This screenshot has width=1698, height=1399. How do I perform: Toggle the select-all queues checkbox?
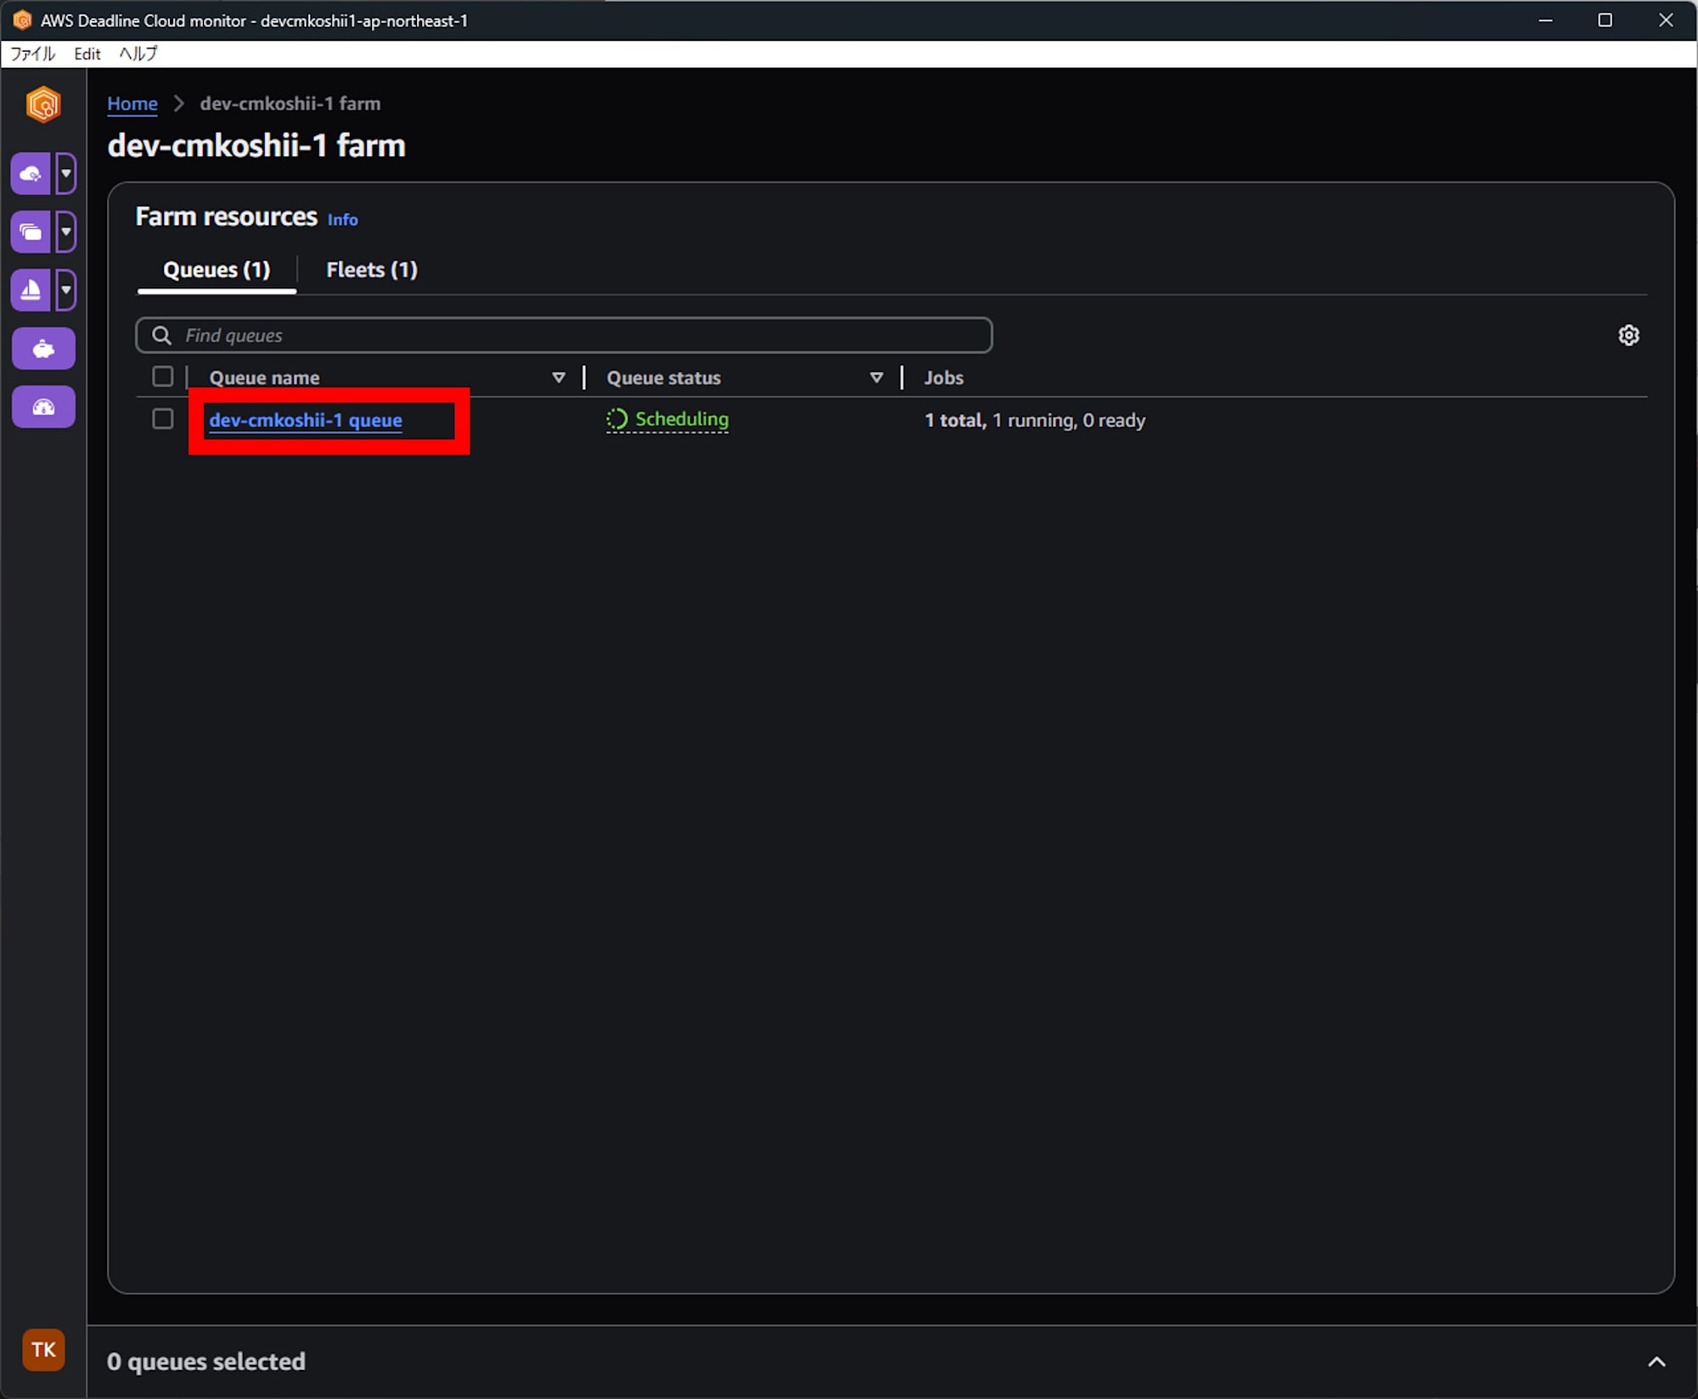coord(163,377)
